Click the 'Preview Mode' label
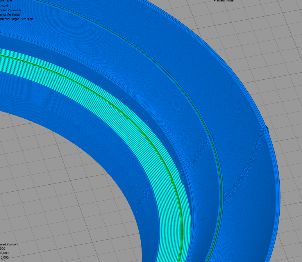302x262 pixels. (x=224, y=1)
